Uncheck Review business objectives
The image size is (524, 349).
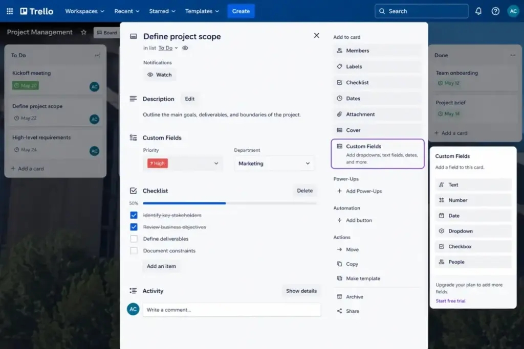coord(134,227)
